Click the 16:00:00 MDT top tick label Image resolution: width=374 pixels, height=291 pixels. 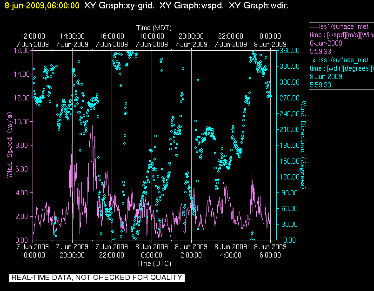[x=112, y=36]
